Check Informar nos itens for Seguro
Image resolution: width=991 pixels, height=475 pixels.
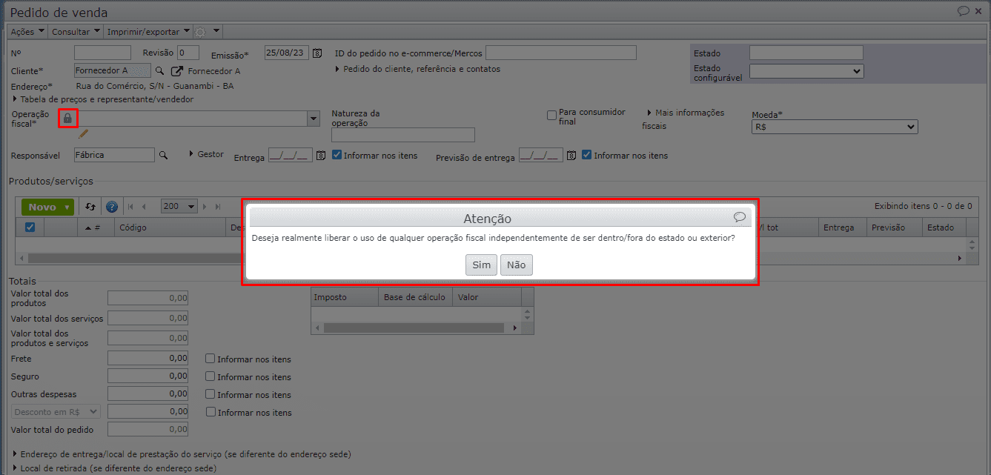[x=211, y=376]
